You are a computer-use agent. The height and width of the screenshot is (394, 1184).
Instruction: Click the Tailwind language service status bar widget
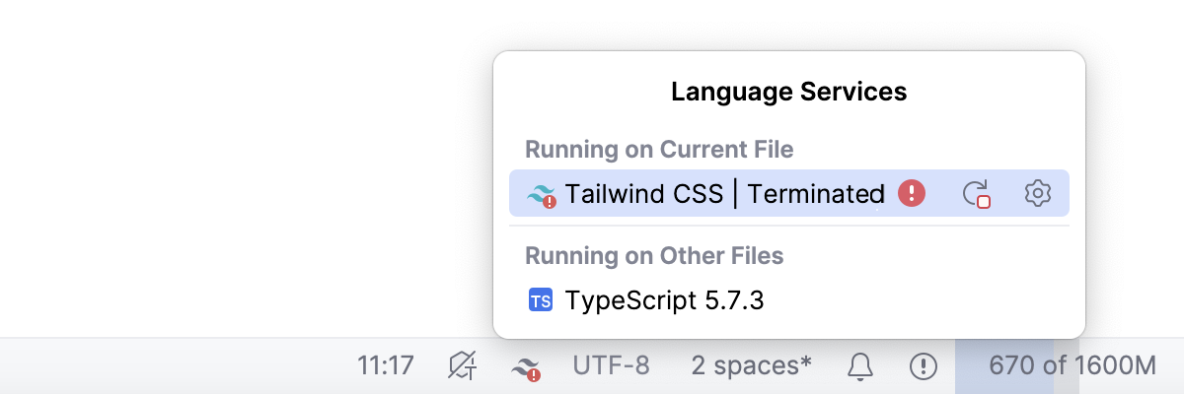[526, 367]
